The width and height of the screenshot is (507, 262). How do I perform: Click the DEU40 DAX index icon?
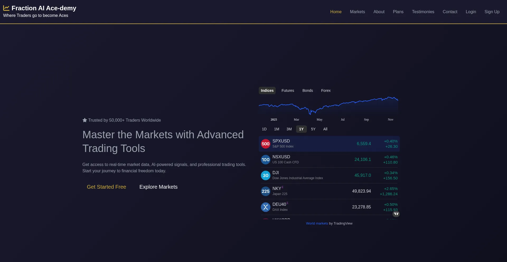point(265,207)
